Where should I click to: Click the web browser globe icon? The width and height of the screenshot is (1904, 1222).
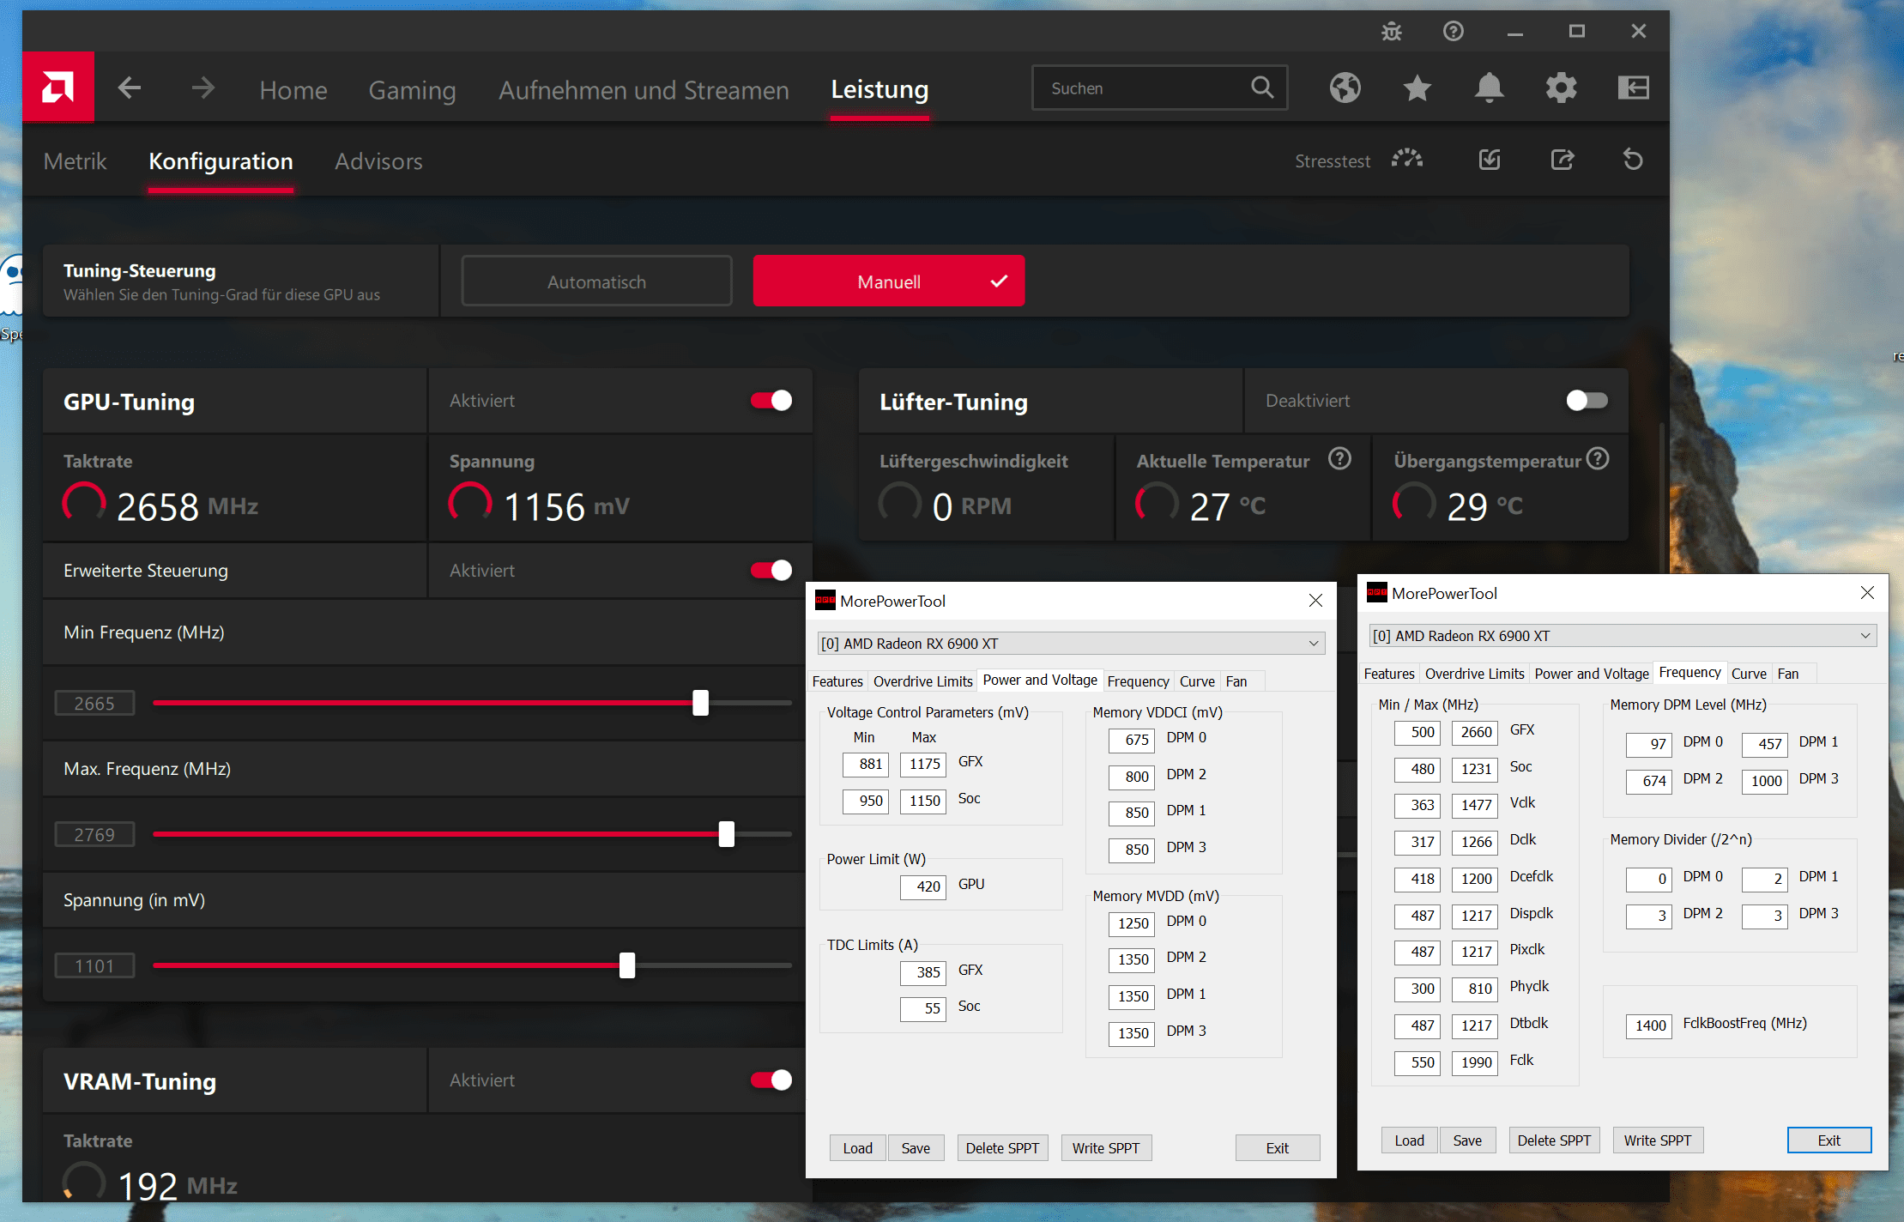(x=1345, y=88)
